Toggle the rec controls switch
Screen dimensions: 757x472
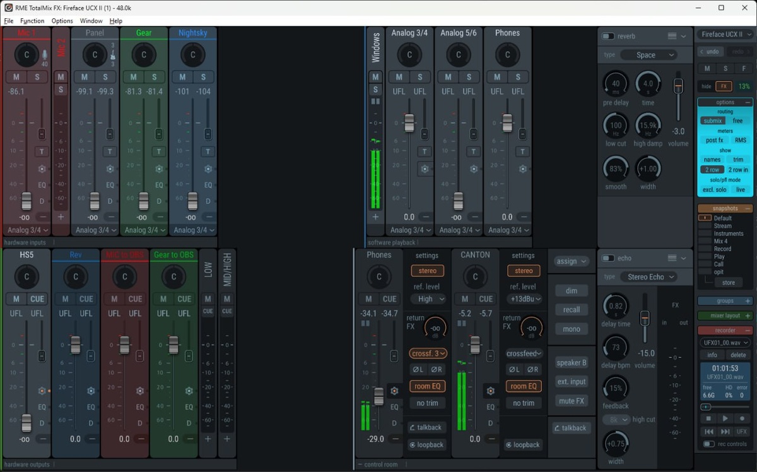coord(709,444)
